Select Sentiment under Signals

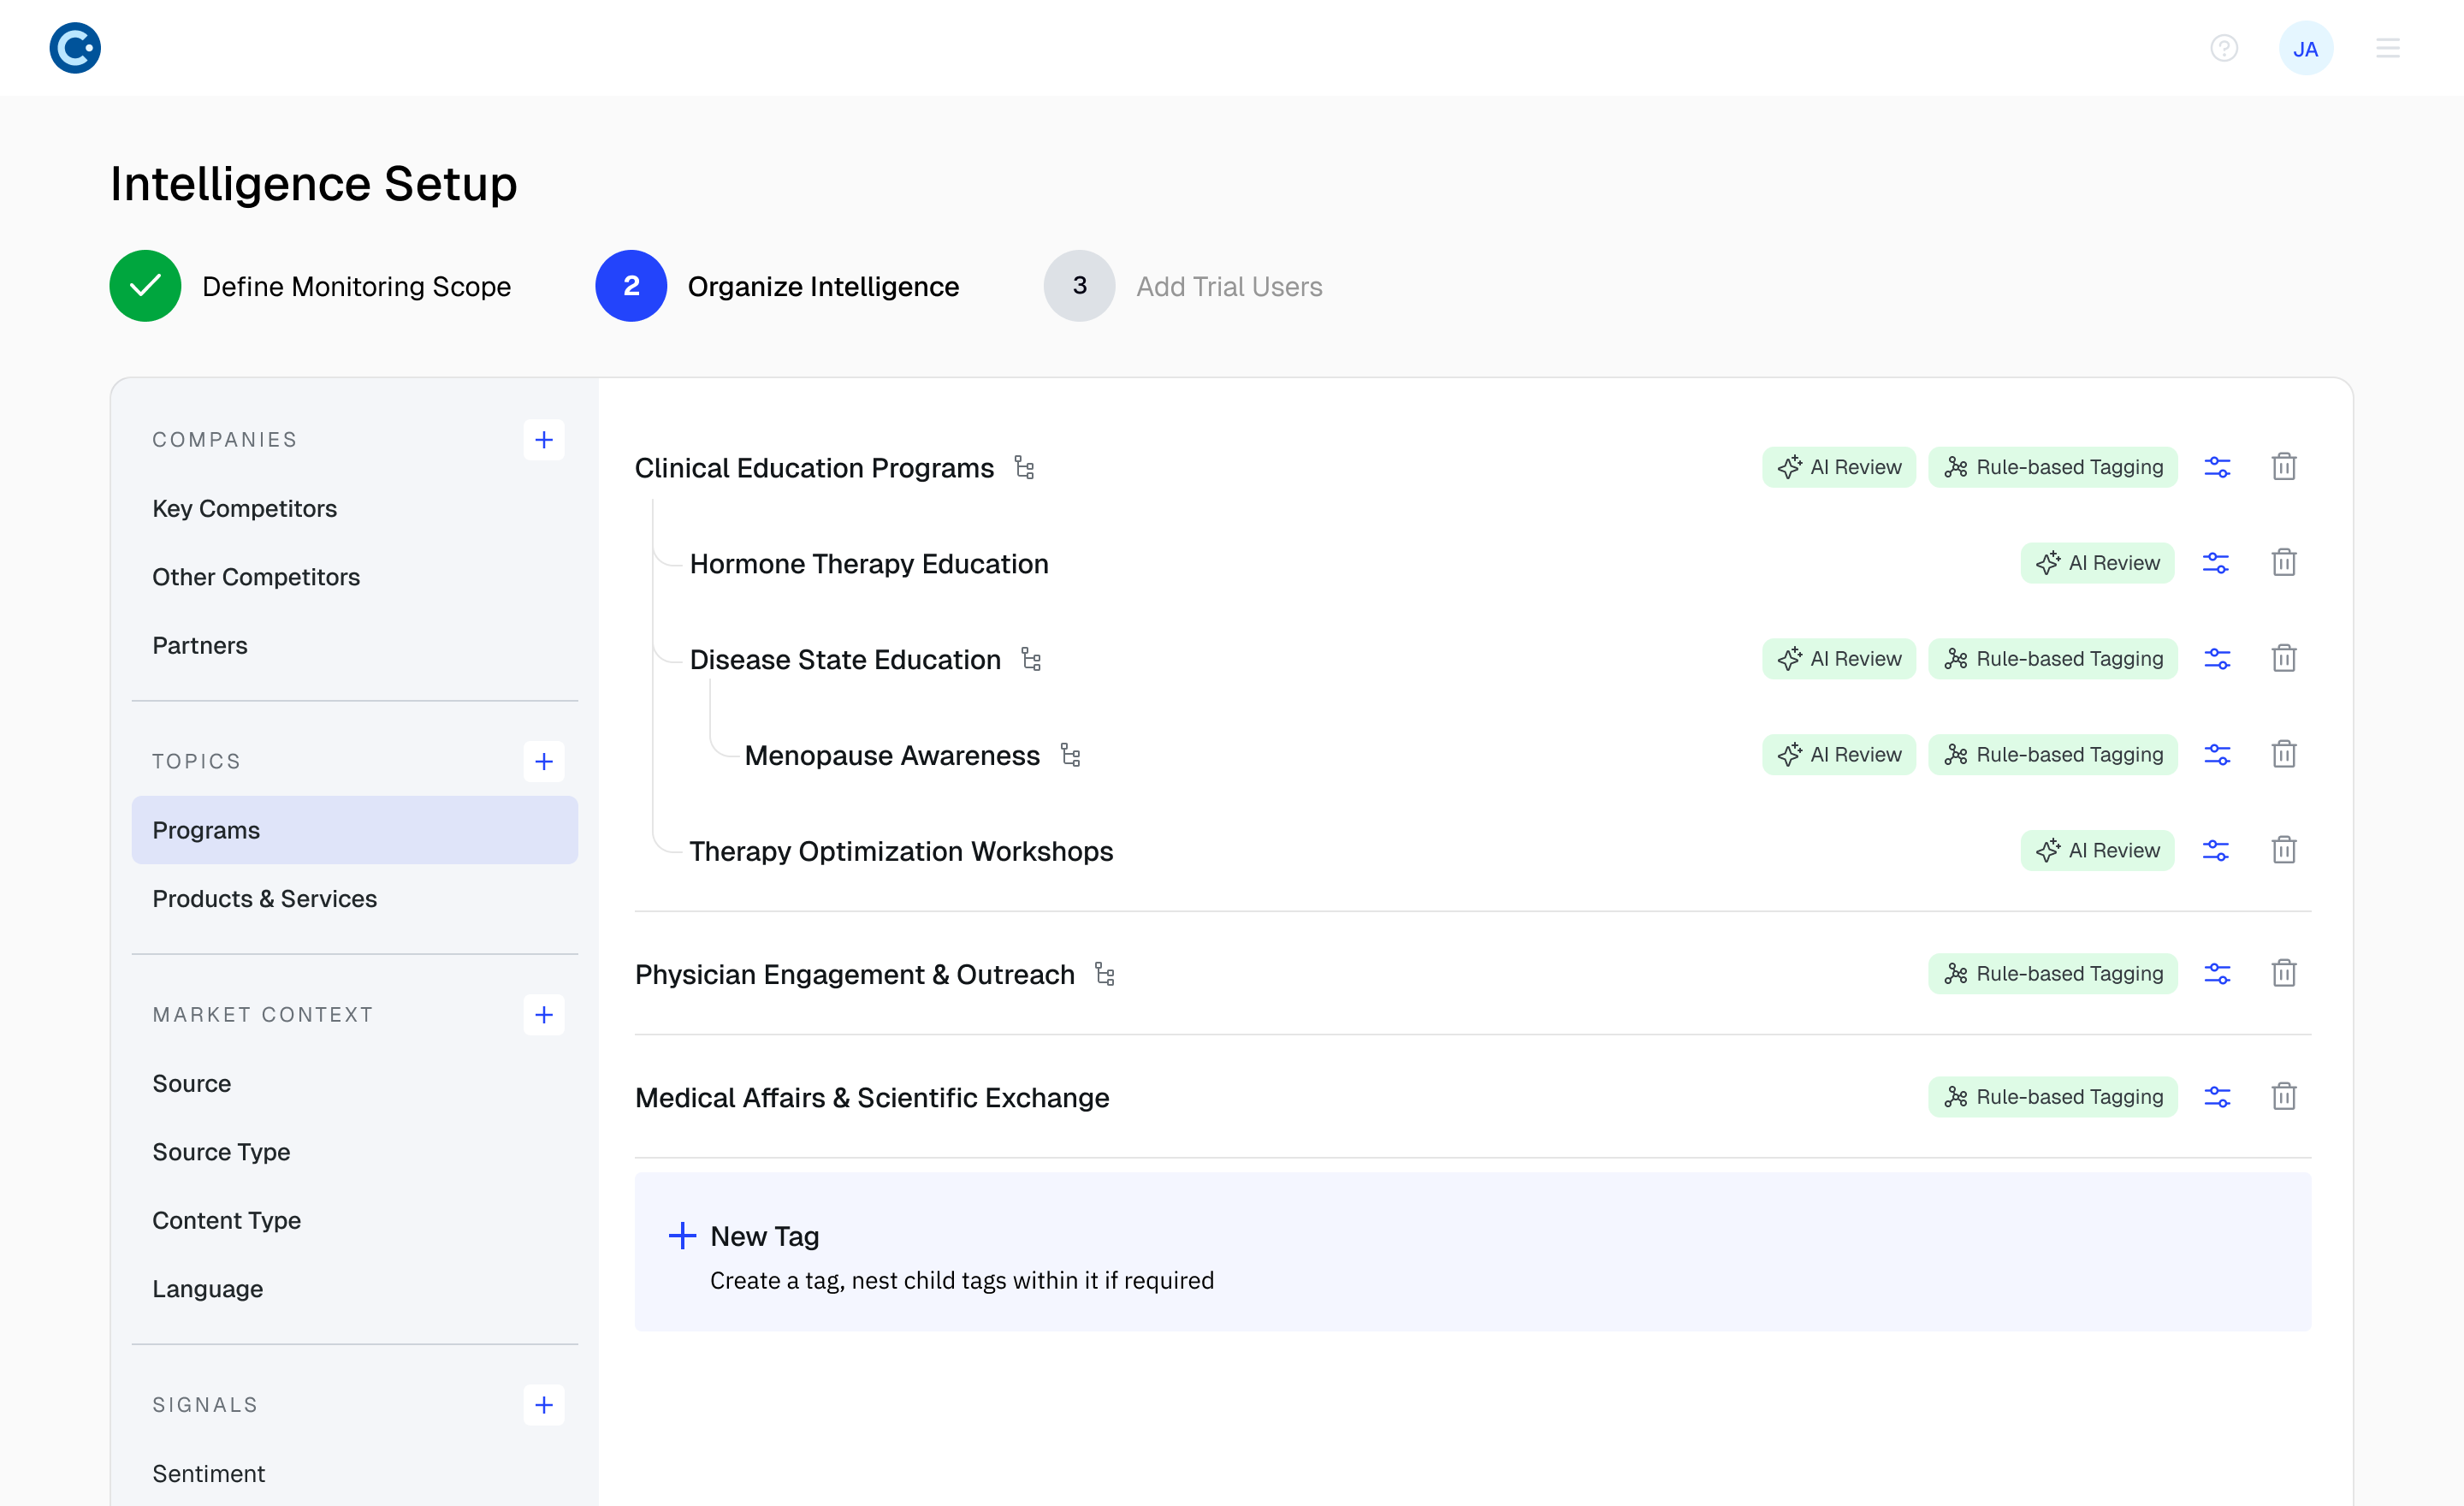pyautogui.click(x=355, y=1474)
